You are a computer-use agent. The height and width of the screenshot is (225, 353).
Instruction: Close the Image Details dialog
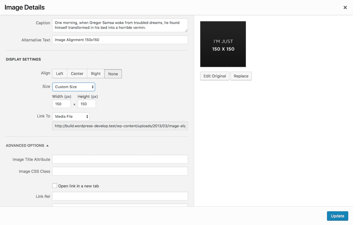[345, 7]
